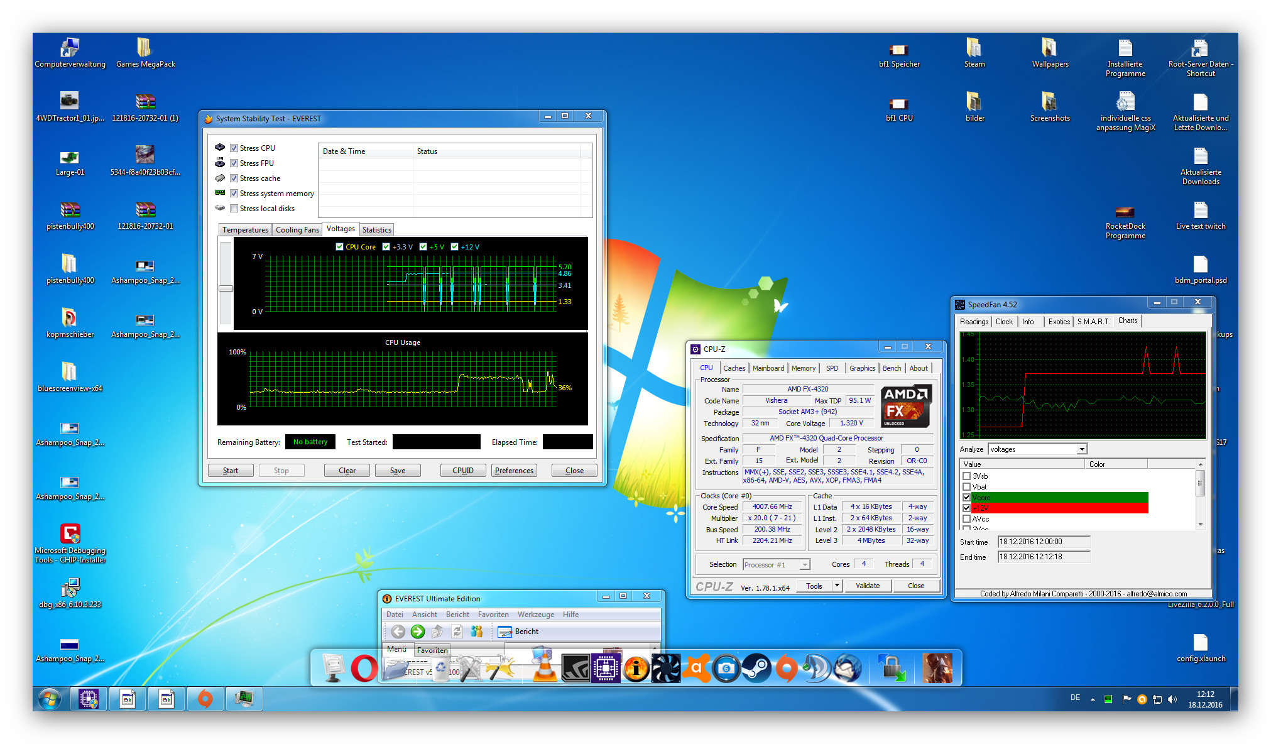Open the Tools dropdown arrow in CPU-Z
Screen dimensions: 1271x744
point(837,586)
